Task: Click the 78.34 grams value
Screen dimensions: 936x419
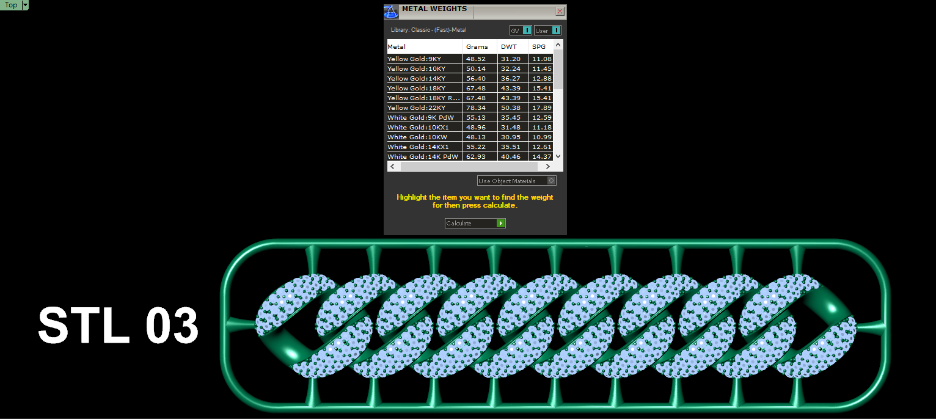Action: [x=476, y=108]
